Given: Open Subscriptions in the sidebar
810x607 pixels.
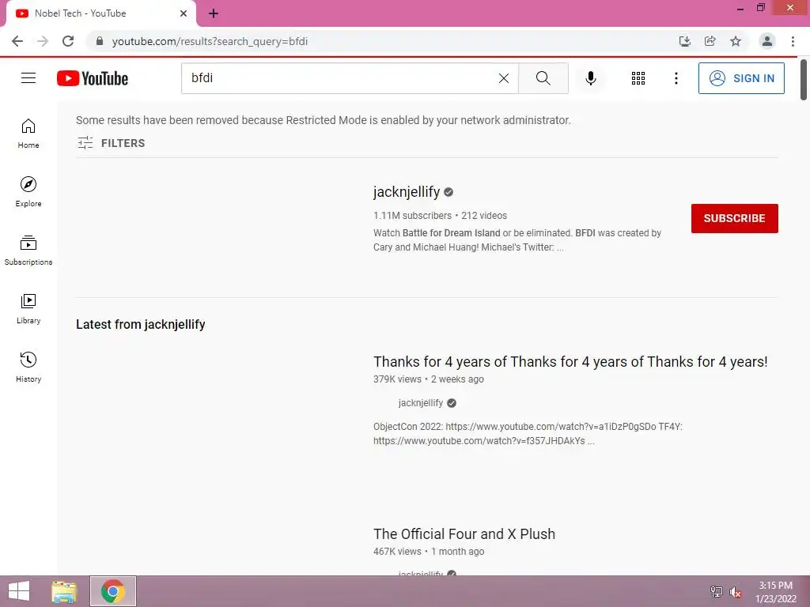Looking at the screenshot, I should coord(28,251).
